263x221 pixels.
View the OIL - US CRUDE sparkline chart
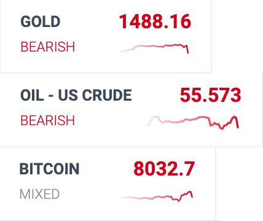click(192, 122)
